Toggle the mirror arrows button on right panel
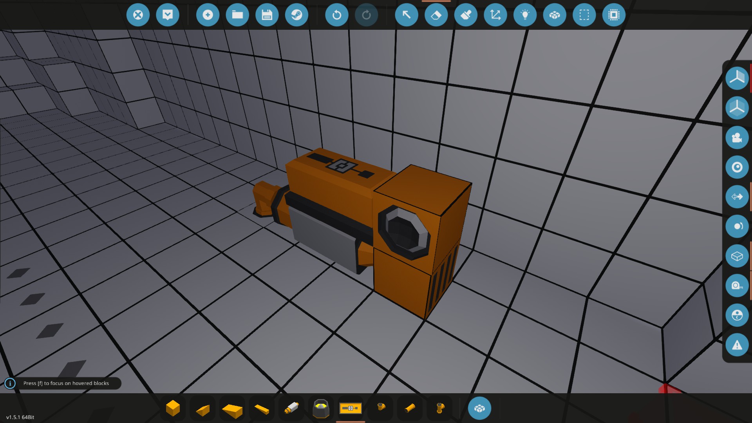 click(737, 197)
